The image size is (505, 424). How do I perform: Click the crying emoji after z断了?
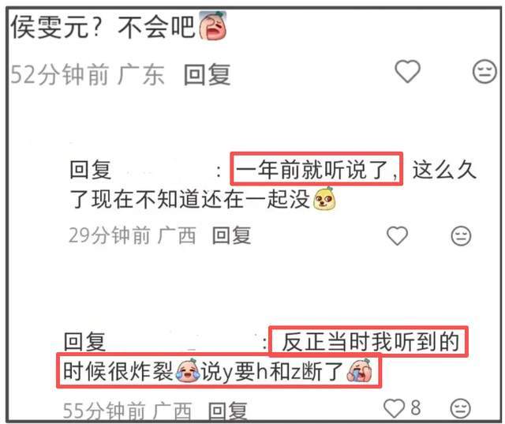359,370
